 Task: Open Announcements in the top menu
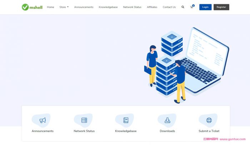(84, 7)
